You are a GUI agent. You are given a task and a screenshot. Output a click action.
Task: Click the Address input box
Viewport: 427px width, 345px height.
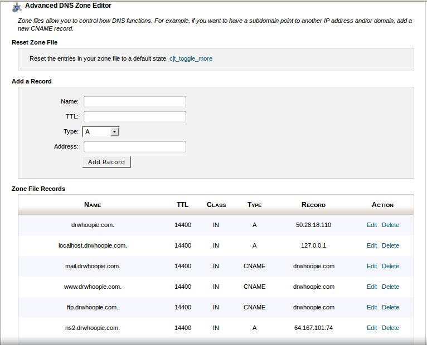pyautogui.click(x=134, y=146)
